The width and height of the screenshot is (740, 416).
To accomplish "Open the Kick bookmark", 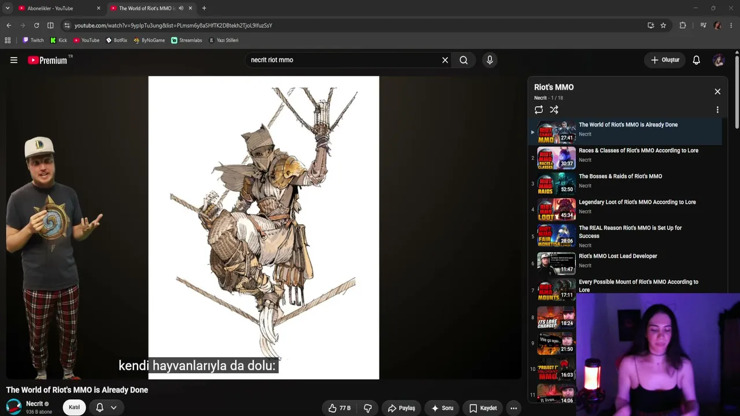I will [58, 40].
